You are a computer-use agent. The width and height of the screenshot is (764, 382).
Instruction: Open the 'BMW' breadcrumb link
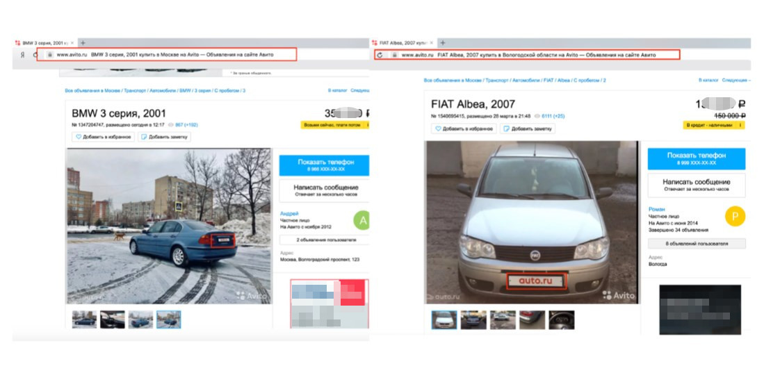coord(185,90)
